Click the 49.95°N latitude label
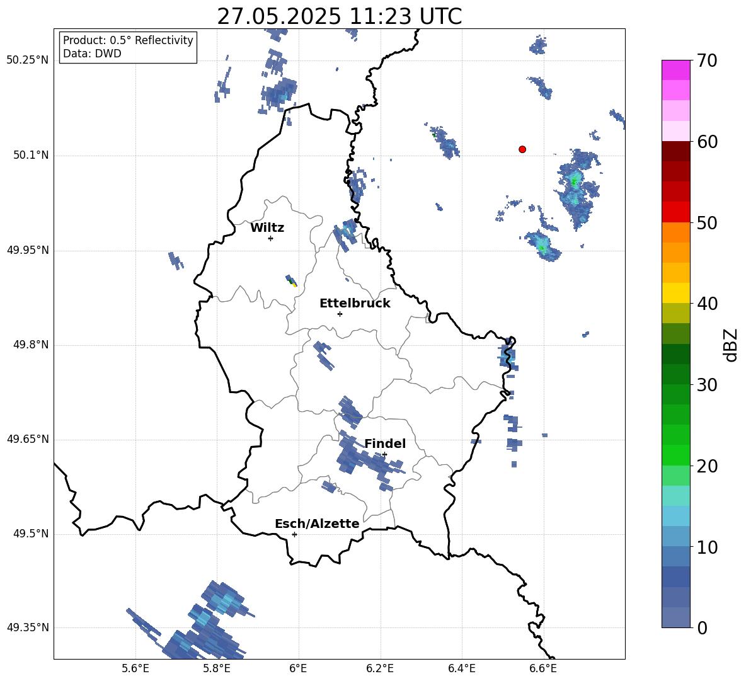The image size is (746, 681). (x=28, y=250)
